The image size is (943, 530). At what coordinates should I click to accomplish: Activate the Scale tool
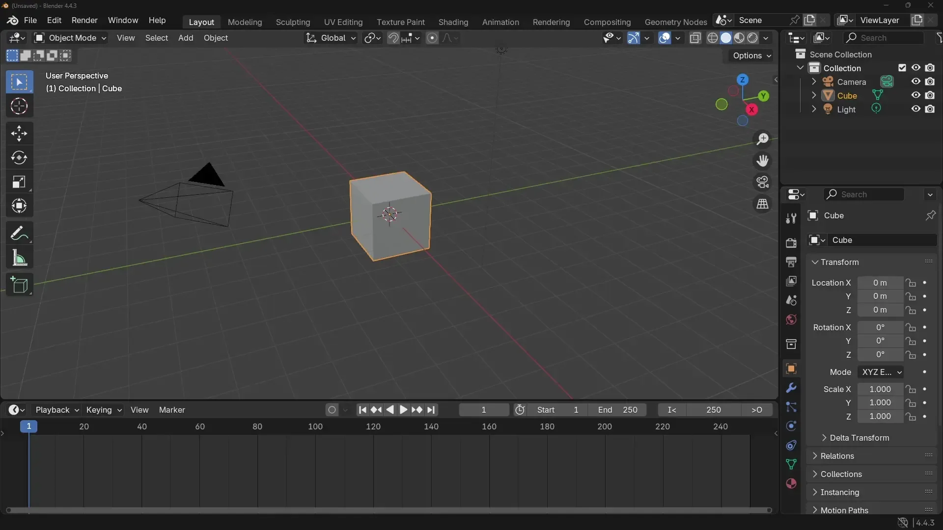click(x=19, y=182)
